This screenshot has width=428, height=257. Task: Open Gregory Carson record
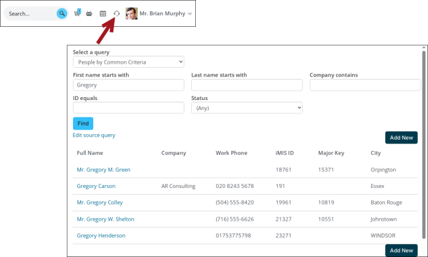pos(96,186)
